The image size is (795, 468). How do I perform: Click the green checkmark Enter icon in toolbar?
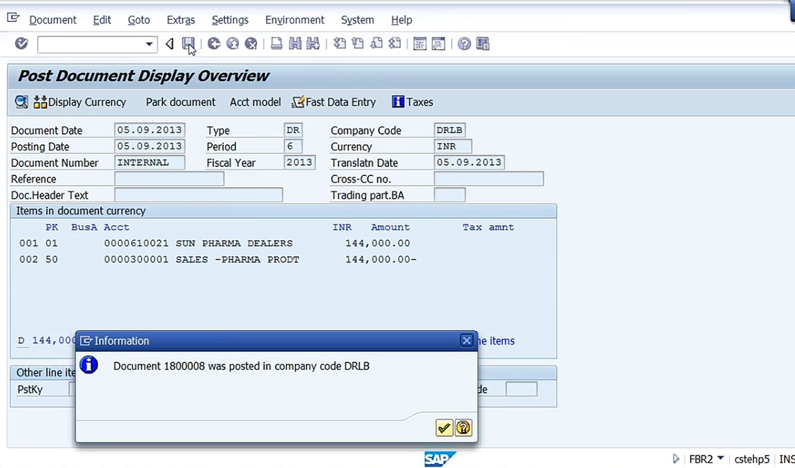click(21, 43)
